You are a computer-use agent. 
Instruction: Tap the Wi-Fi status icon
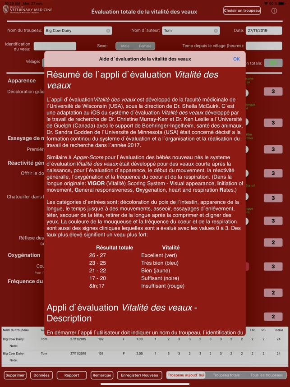[x=266, y=4]
